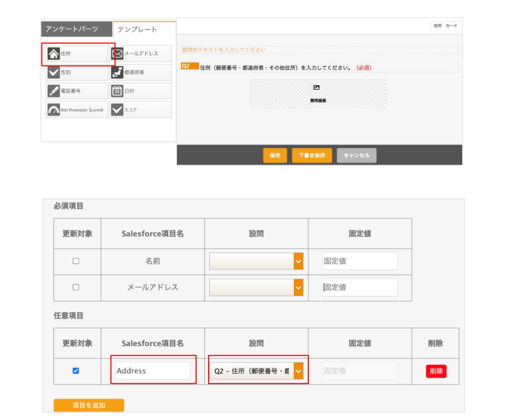Open the Q2 – 住所 設問 dropdown
Viewport: 511px width, 420px height.
tap(256, 370)
